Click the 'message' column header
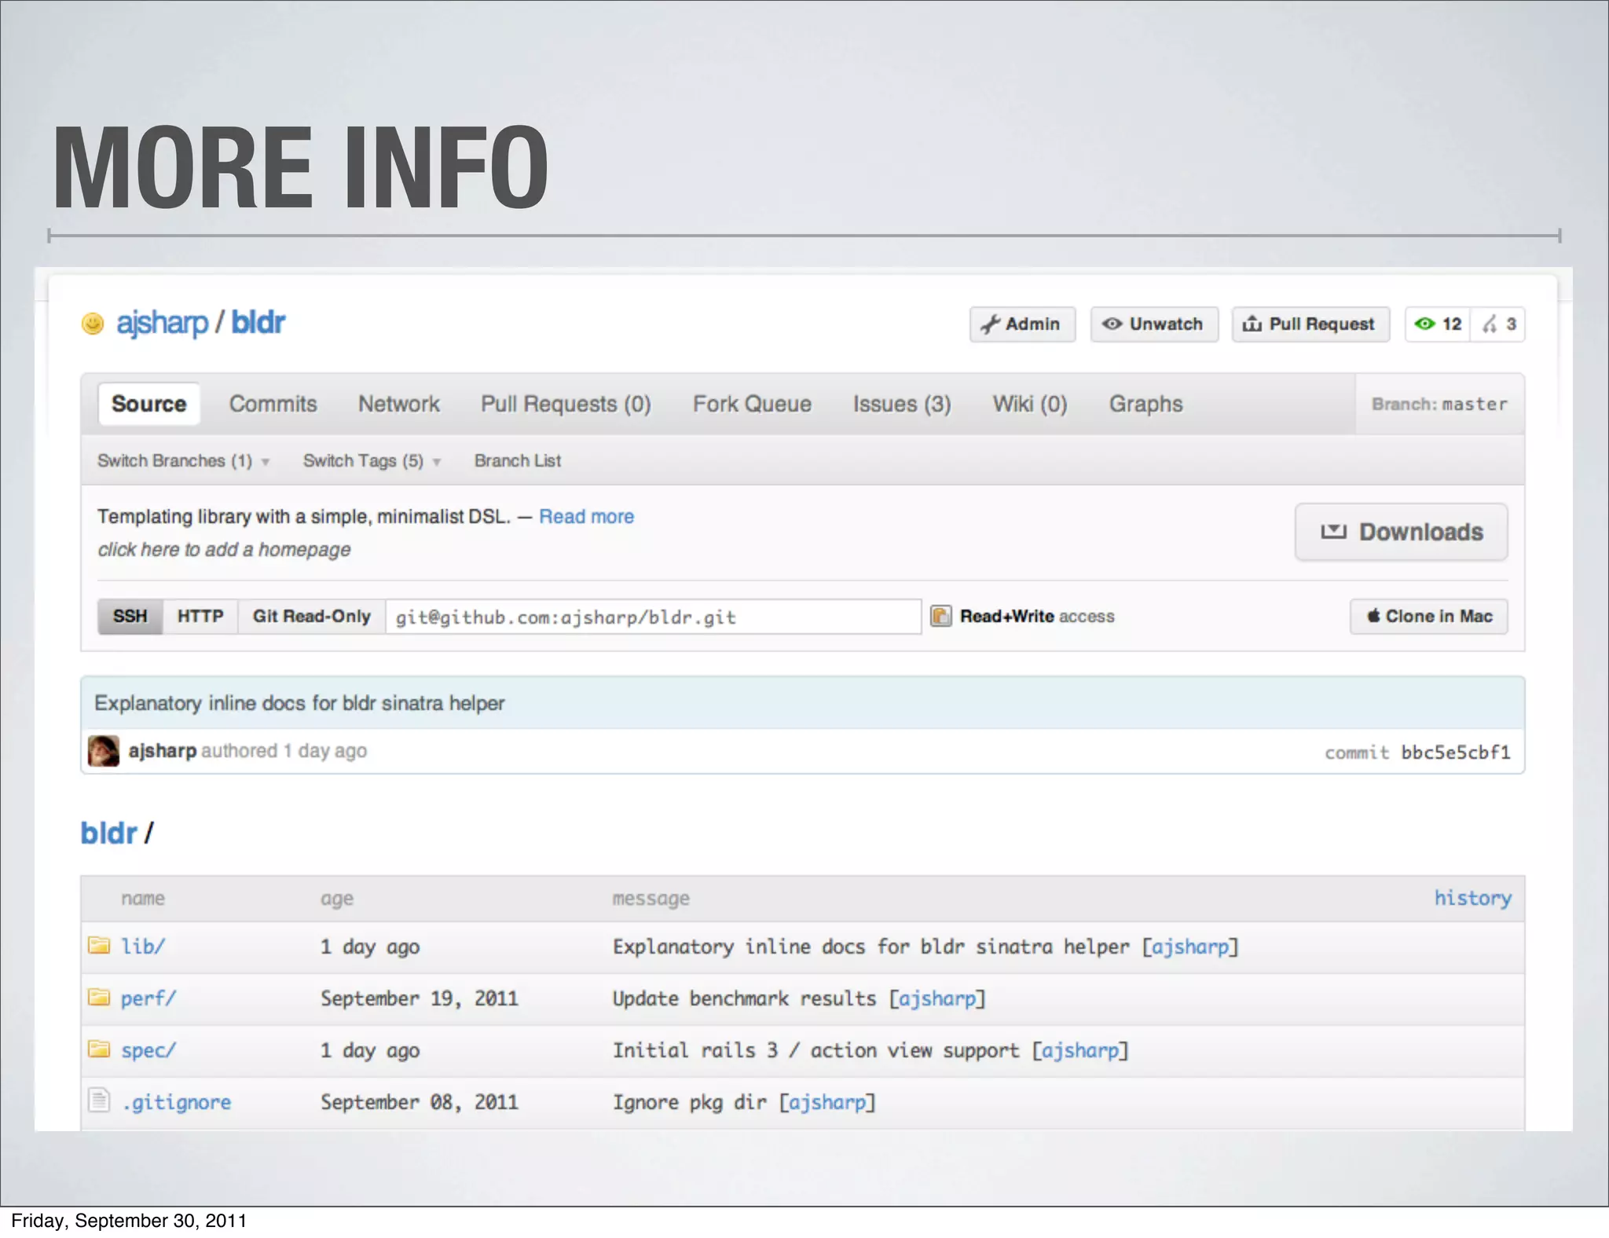The width and height of the screenshot is (1609, 1238). click(x=651, y=899)
